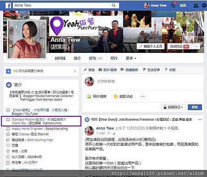
Task: Open the cover photo three-dots menu
Action: pyautogui.click(x=196, y=46)
